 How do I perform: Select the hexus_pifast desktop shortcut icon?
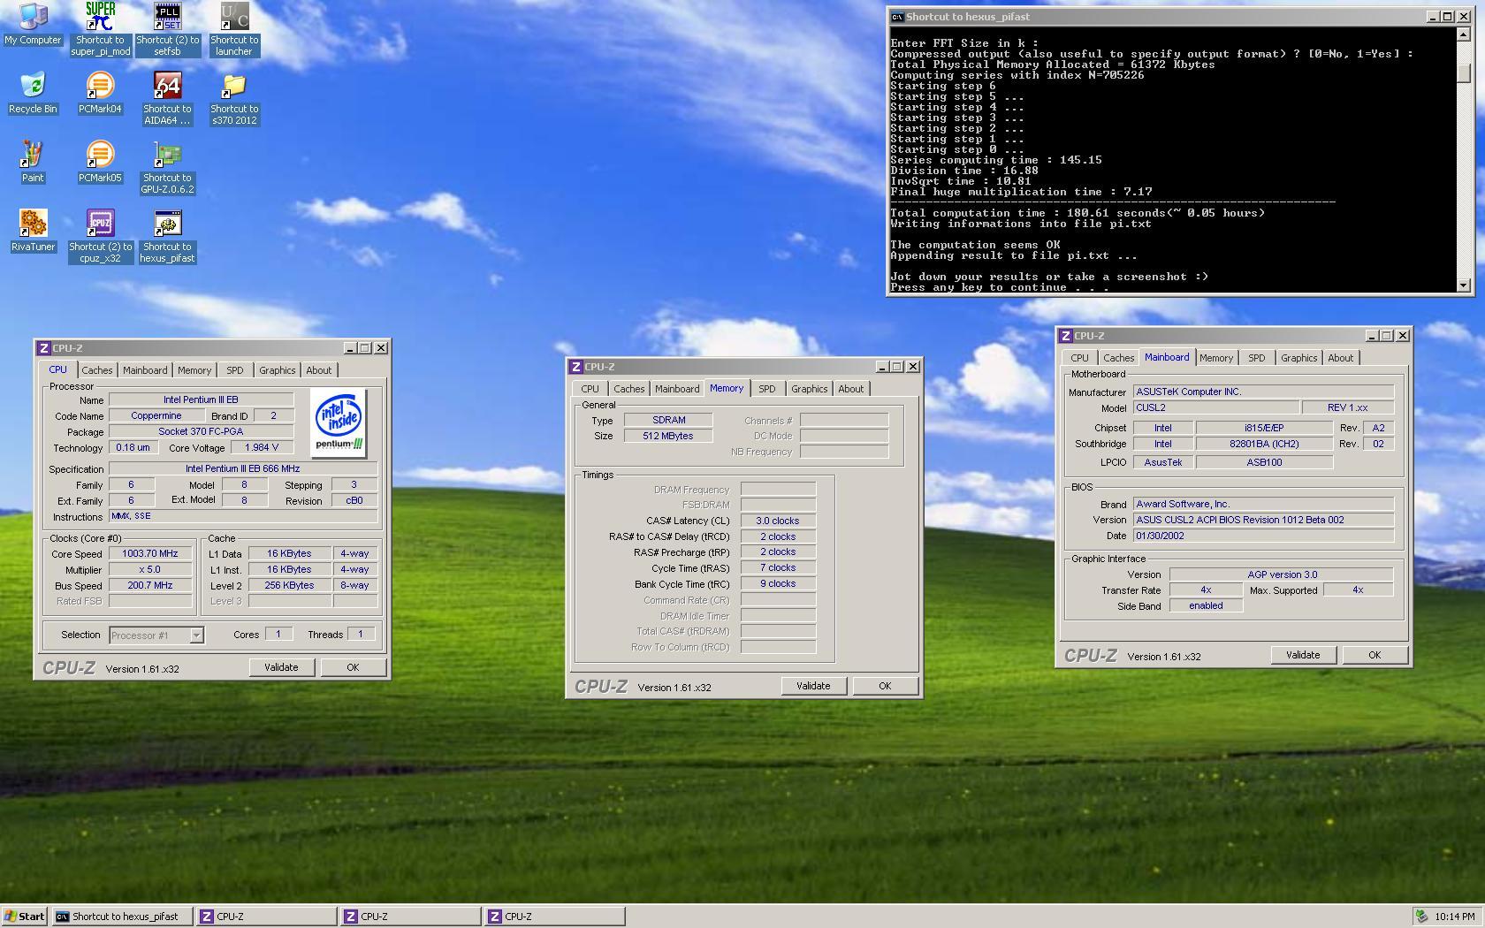tap(167, 236)
